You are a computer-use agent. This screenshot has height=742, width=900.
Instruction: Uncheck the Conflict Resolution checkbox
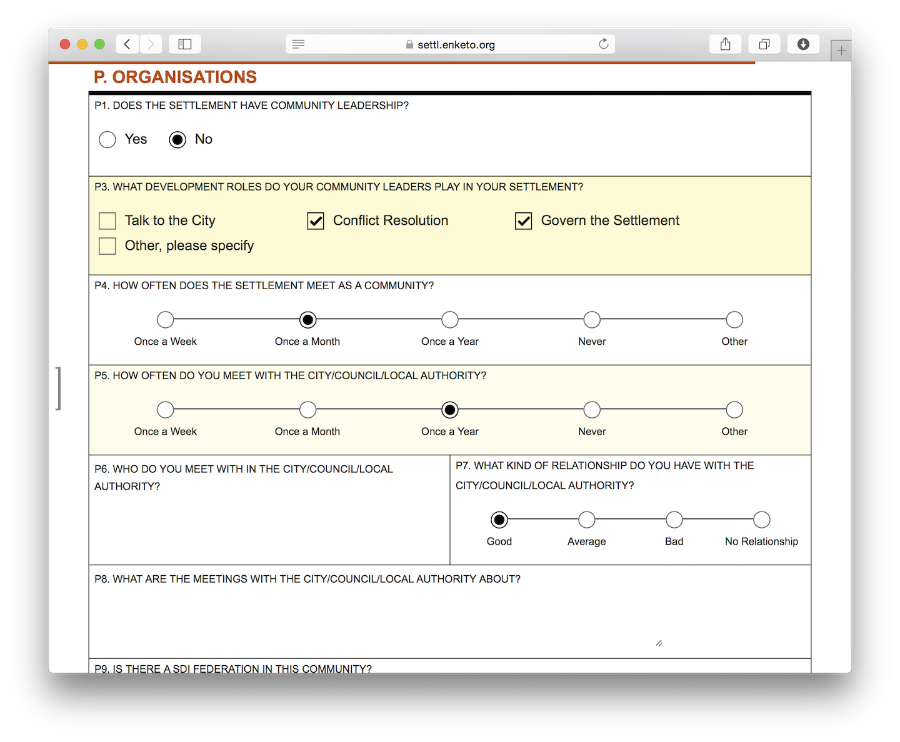pyautogui.click(x=316, y=220)
